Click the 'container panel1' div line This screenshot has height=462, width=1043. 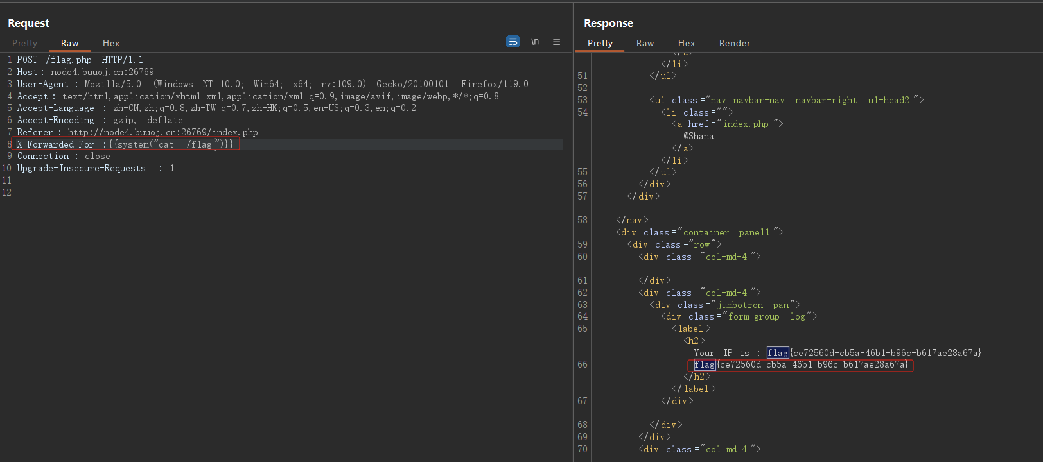699,232
